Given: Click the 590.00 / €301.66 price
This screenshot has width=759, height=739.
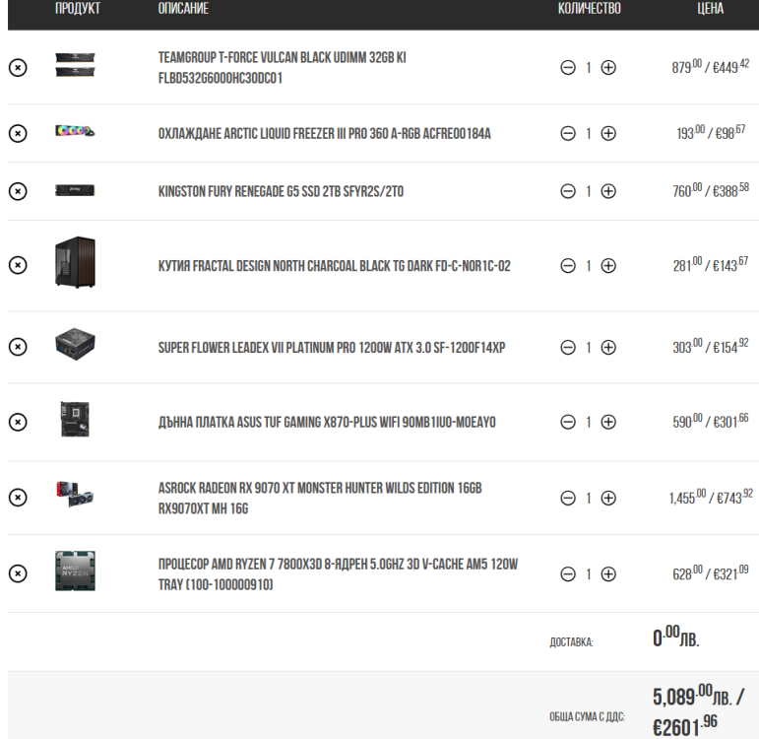Looking at the screenshot, I should tap(710, 421).
